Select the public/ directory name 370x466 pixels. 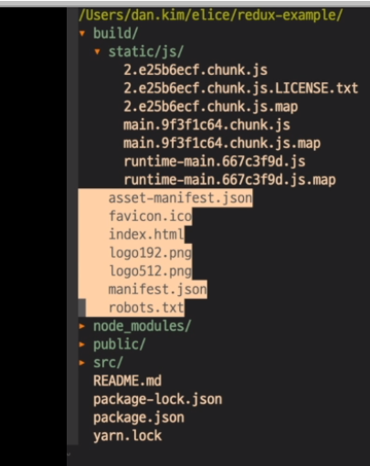[x=120, y=344]
